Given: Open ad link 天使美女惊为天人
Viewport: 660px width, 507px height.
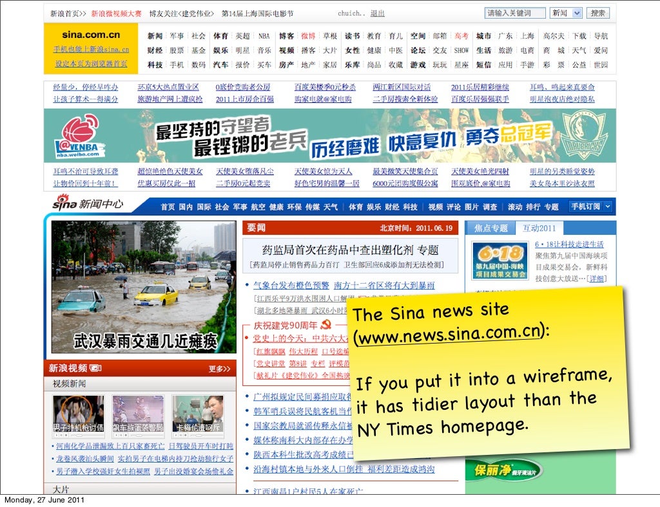Looking at the screenshot, I should point(323,171).
